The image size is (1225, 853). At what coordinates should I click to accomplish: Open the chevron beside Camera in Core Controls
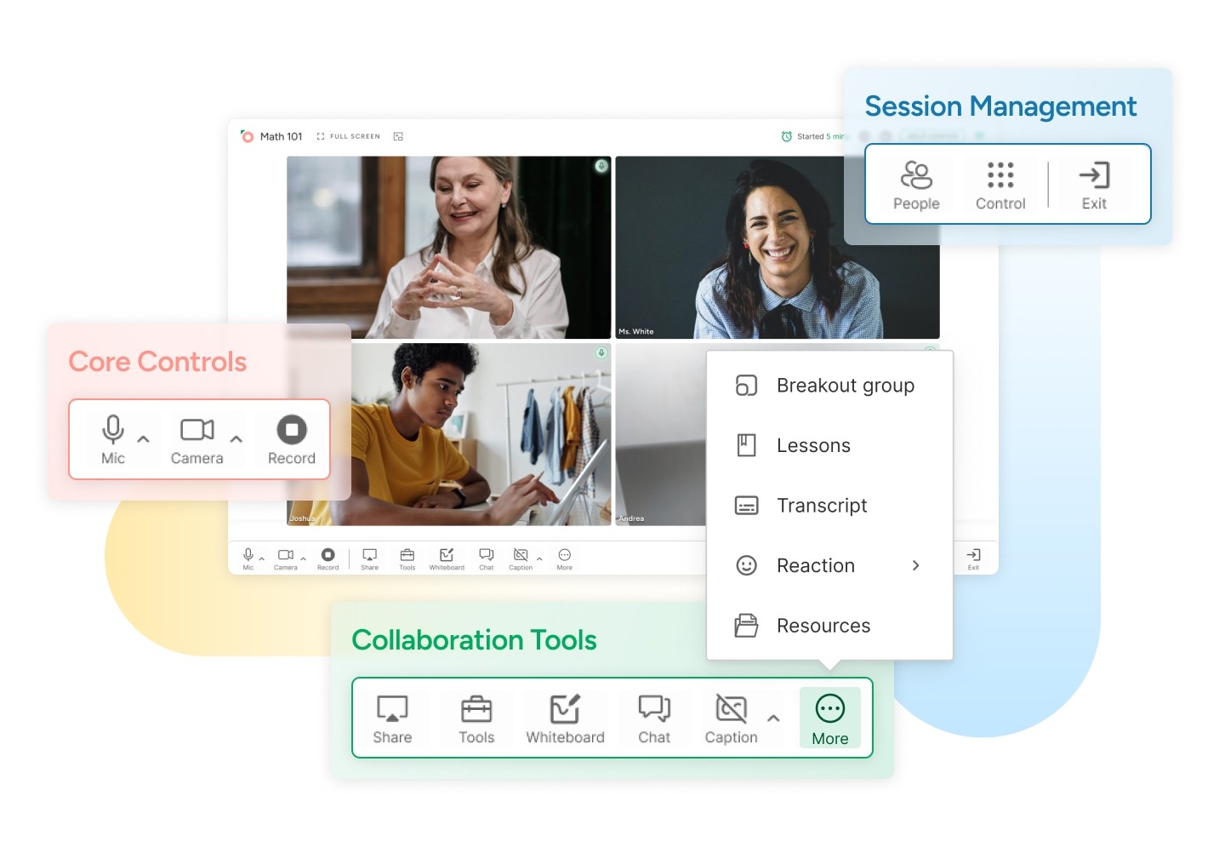236,439
